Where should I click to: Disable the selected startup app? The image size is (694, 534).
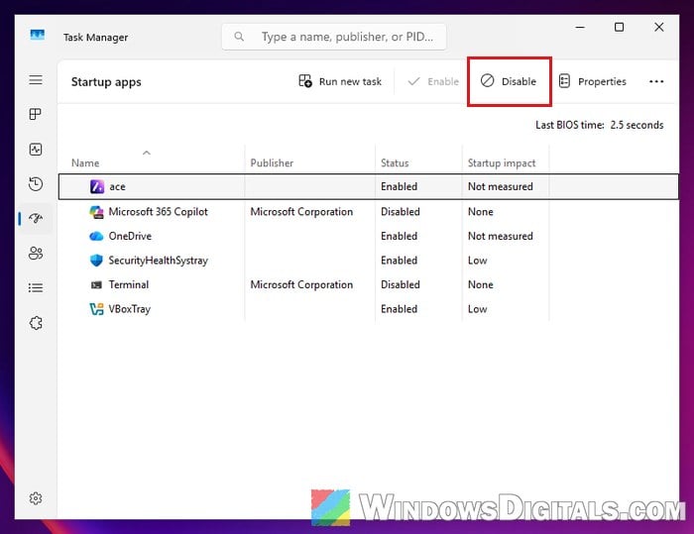pos(509,81)
